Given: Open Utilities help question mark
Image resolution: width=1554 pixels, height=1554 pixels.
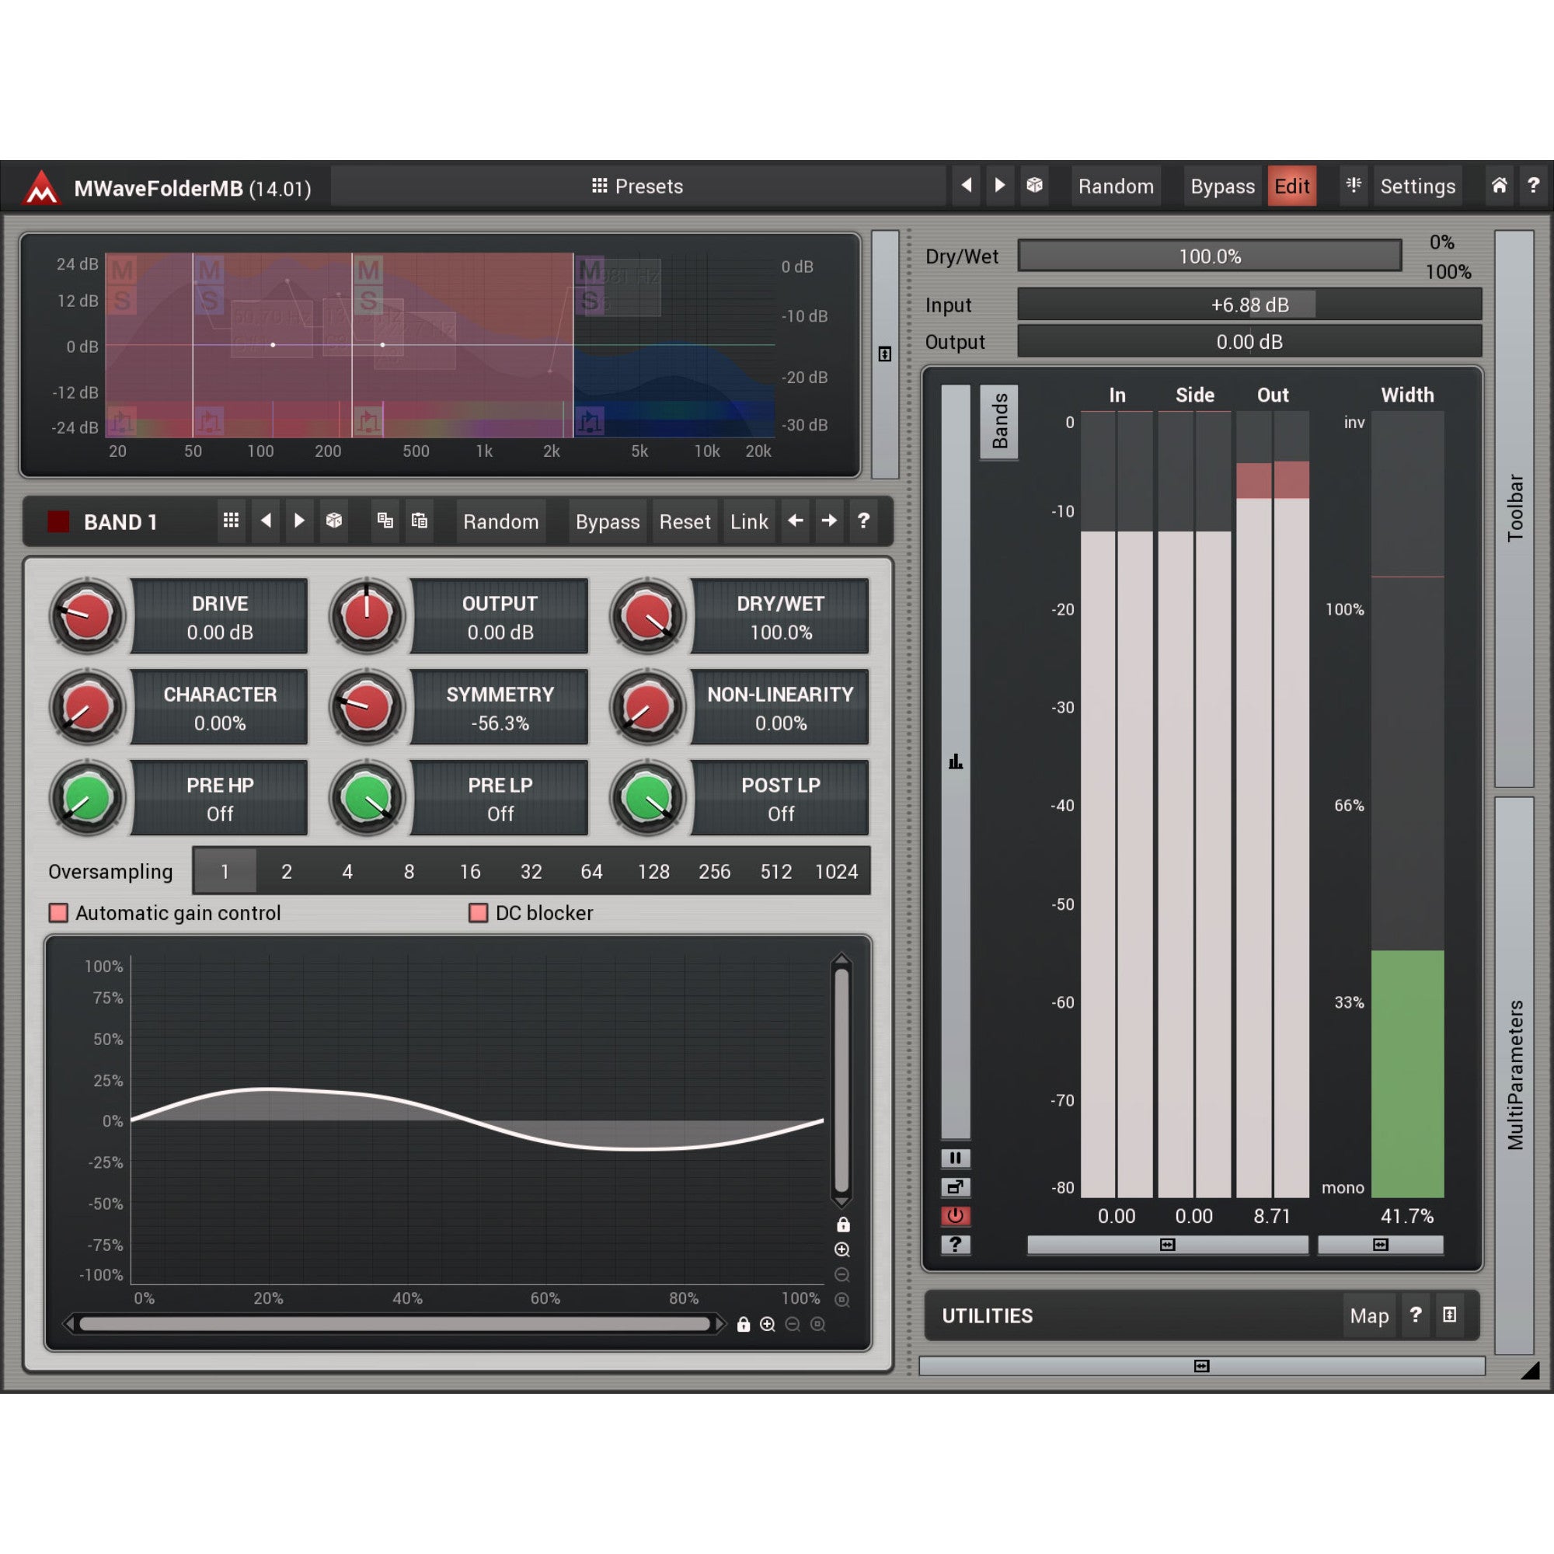Looking at the screenshot, I should pos(1416,1315).
